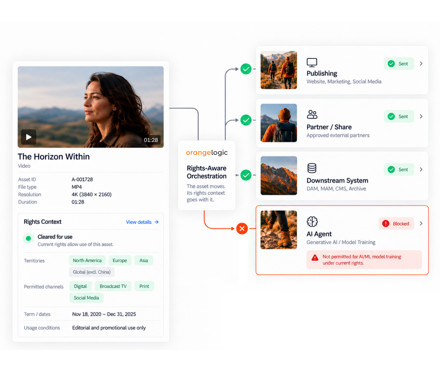The width and height of the screenshot is (440, 372).
Task: Select the Print channel tag
Action: 144,286
